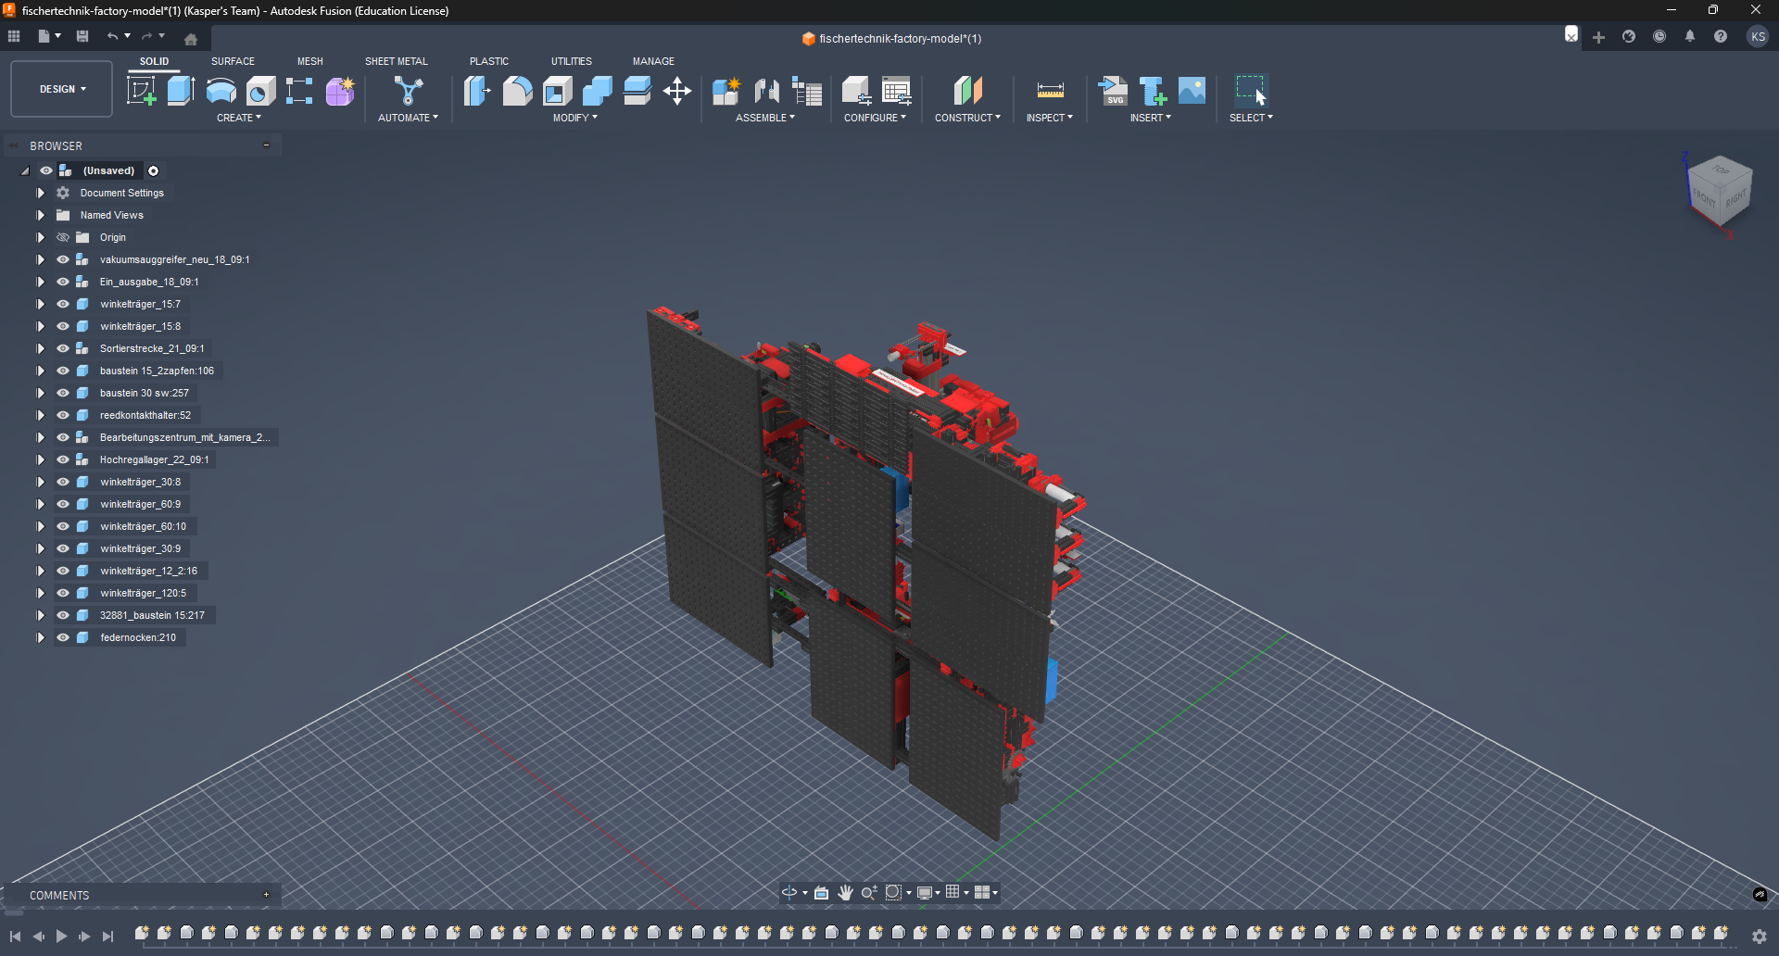Image resolution: width=1779 pixels, height=956 pixels.
Task: Switch to the SHEET METAL tab
Action: [x=396, y=61]
